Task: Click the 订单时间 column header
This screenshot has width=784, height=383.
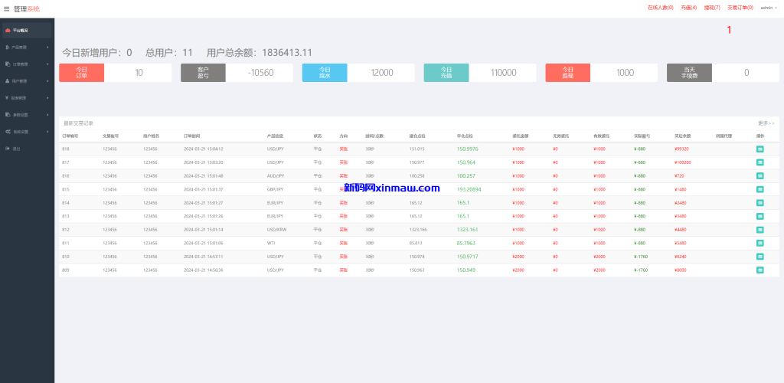Action: click(191, 136)
